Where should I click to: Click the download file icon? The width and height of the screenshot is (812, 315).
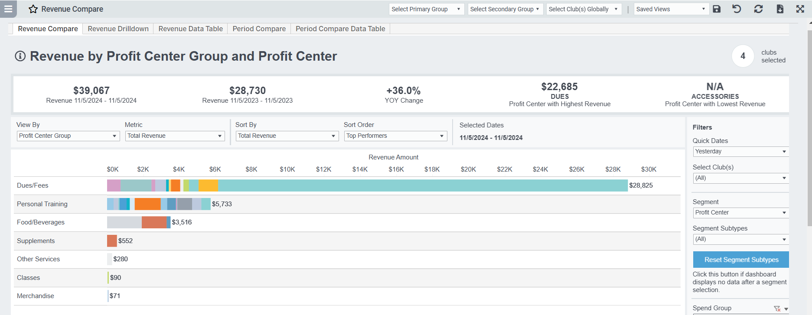click(780, 9)
